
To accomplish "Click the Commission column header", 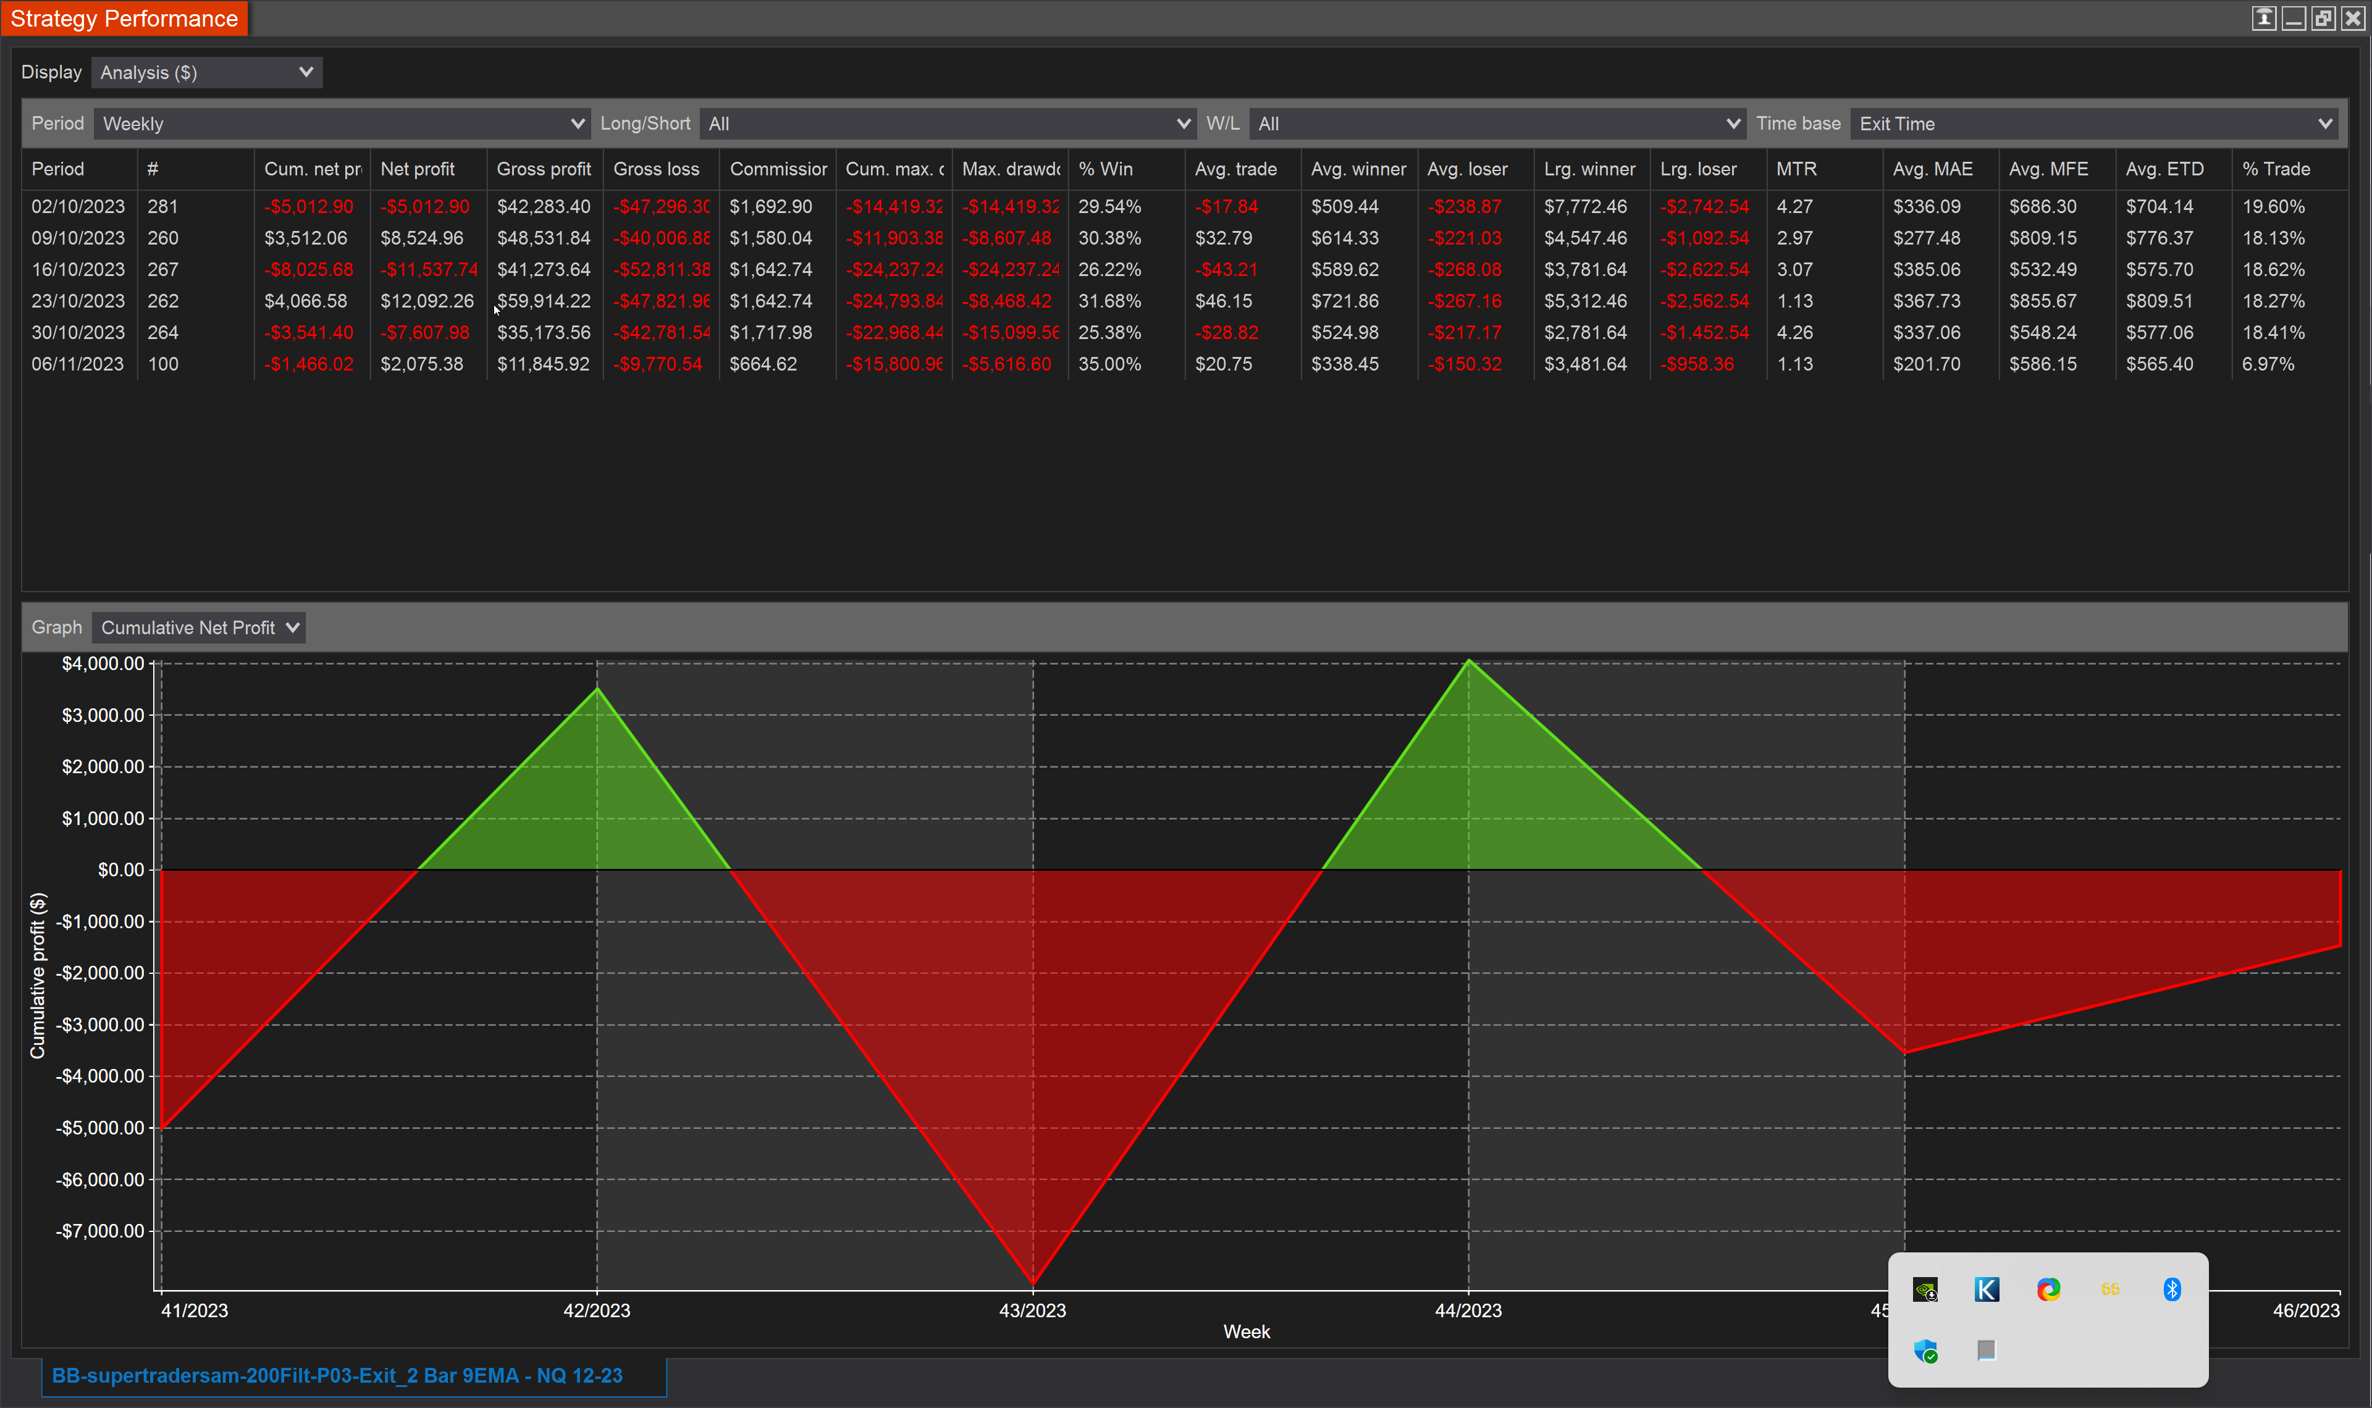I will pos(778,169).
